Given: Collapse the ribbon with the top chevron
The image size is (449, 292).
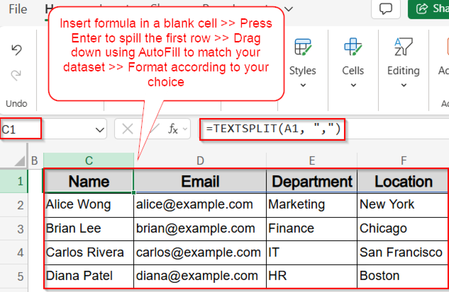Looking at the screenshot, I should tap(288, 9).
